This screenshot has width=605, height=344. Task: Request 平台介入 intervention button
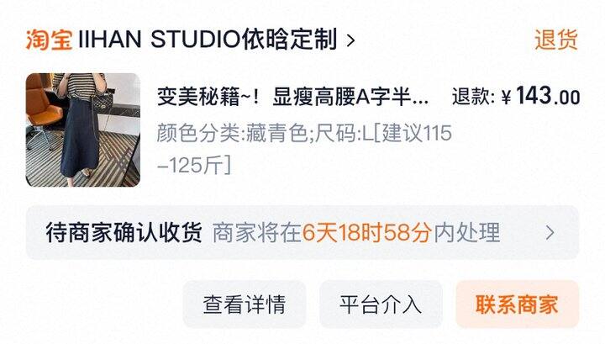pos(381,304)
